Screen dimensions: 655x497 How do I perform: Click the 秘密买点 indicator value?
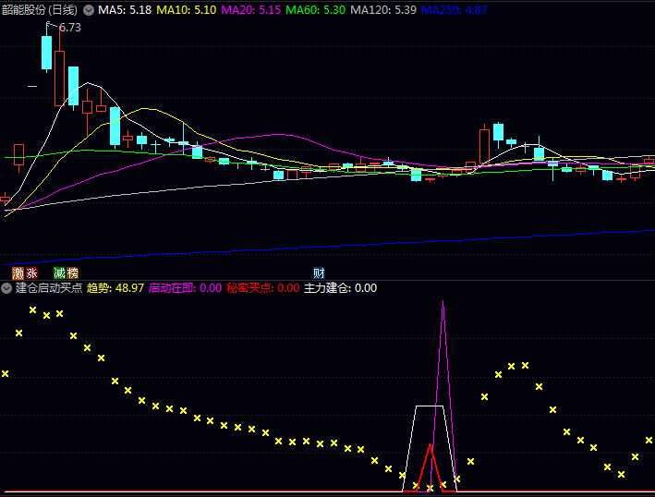(263, 288)
